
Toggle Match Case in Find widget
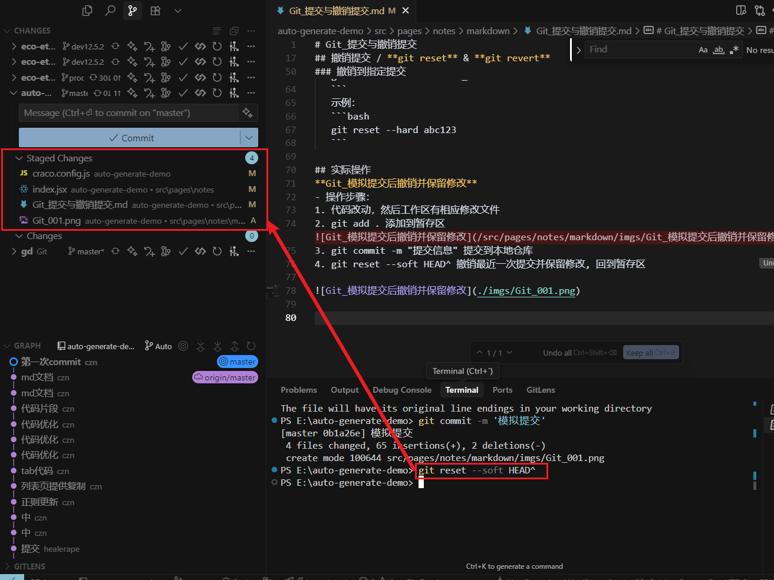coord(703,50)
